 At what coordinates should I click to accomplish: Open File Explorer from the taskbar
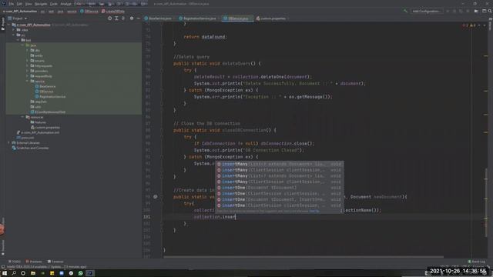[x=33, y=273]
